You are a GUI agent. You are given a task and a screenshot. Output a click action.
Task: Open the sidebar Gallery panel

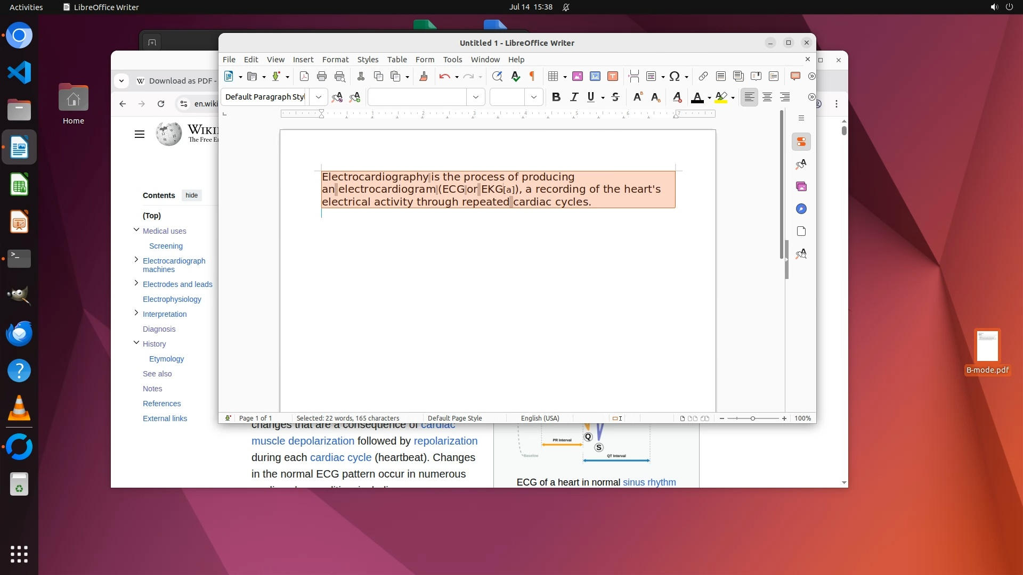click(x=801, y=186)
